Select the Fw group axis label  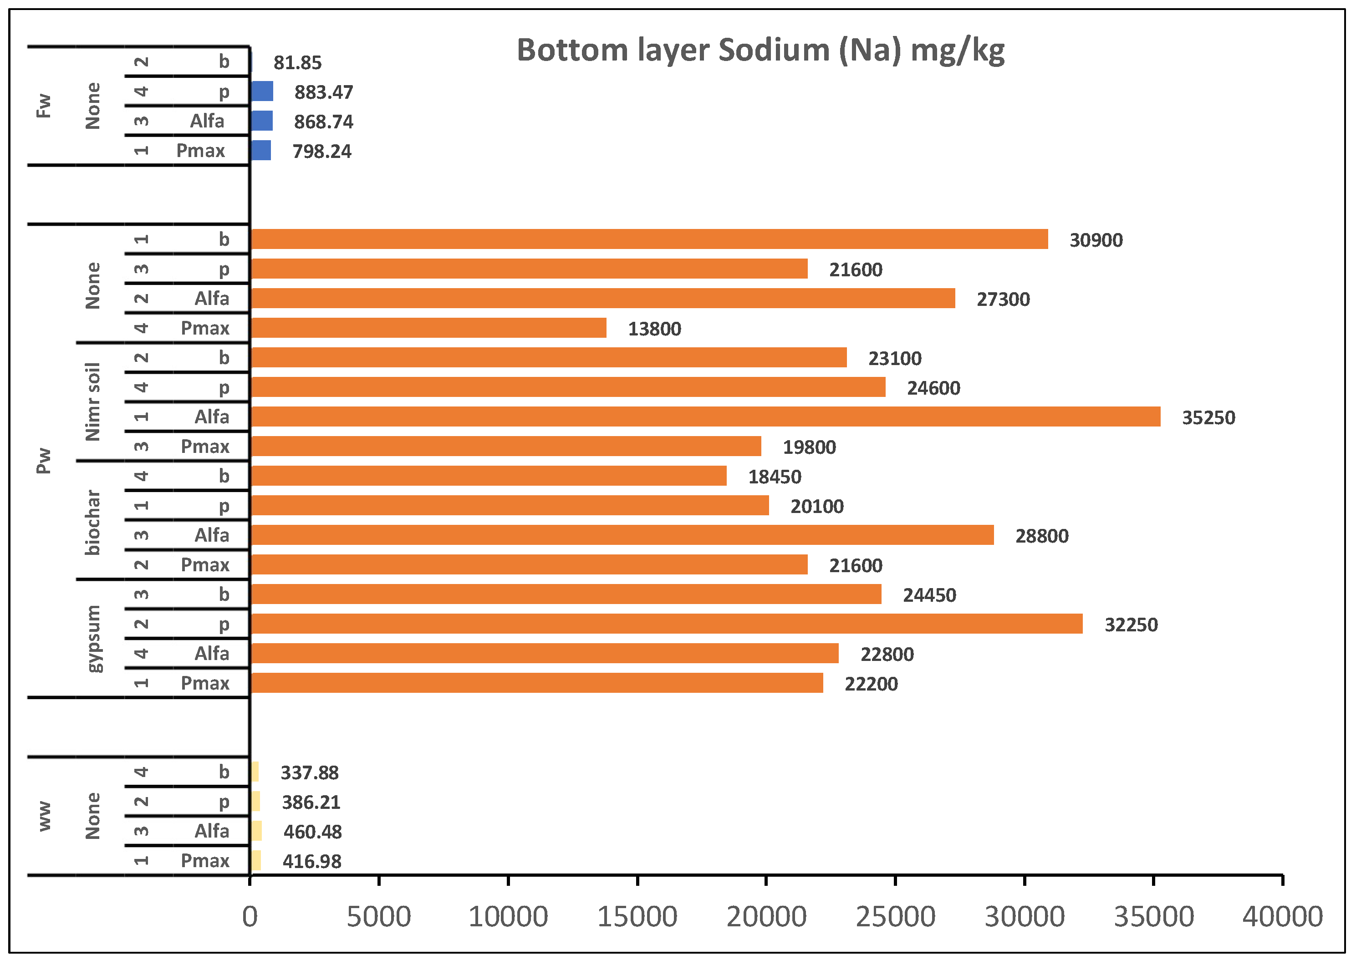(44, 106)
